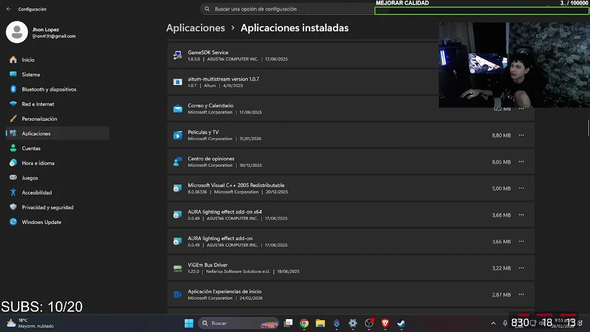Screen dimensions: 590x332
Task: Click the Jhon Lopez profile avatar
Action: [x=17, y=32]
